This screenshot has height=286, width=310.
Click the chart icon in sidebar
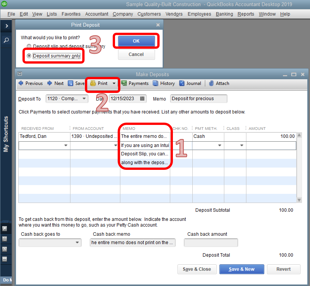tap(5, 249)
